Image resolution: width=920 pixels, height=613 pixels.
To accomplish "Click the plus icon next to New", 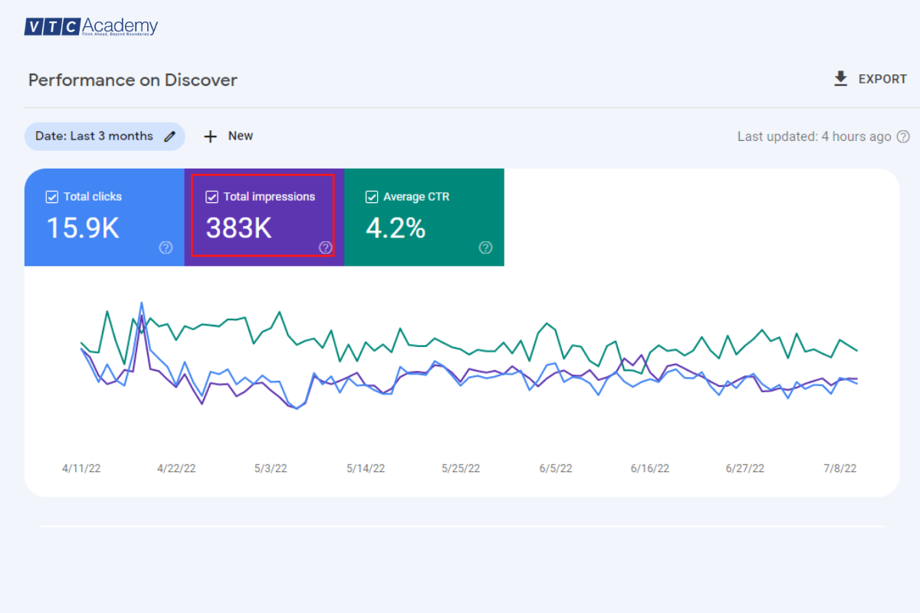I will pyautogui.click(x=210, y=136).
